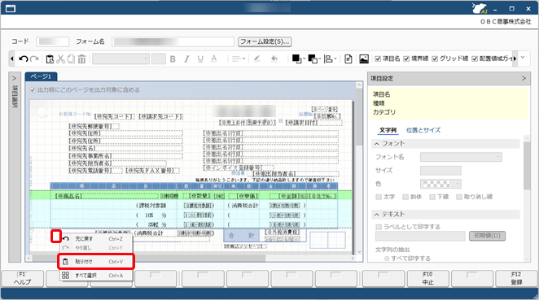Switch to the 位置とサイズ tab
Screen dimensions: 539x300
423,130
